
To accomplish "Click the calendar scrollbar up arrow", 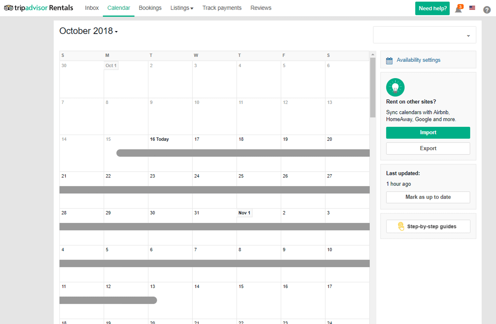I will 373,55.
